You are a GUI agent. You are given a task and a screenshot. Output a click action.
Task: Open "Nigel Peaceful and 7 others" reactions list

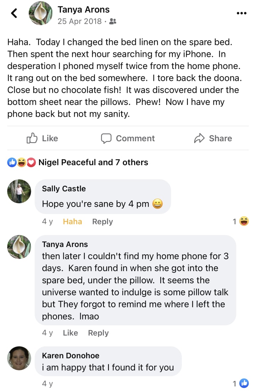93,163
